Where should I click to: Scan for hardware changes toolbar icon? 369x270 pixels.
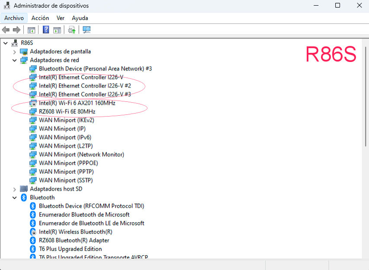pyautogui.click(x=87, y=30)
